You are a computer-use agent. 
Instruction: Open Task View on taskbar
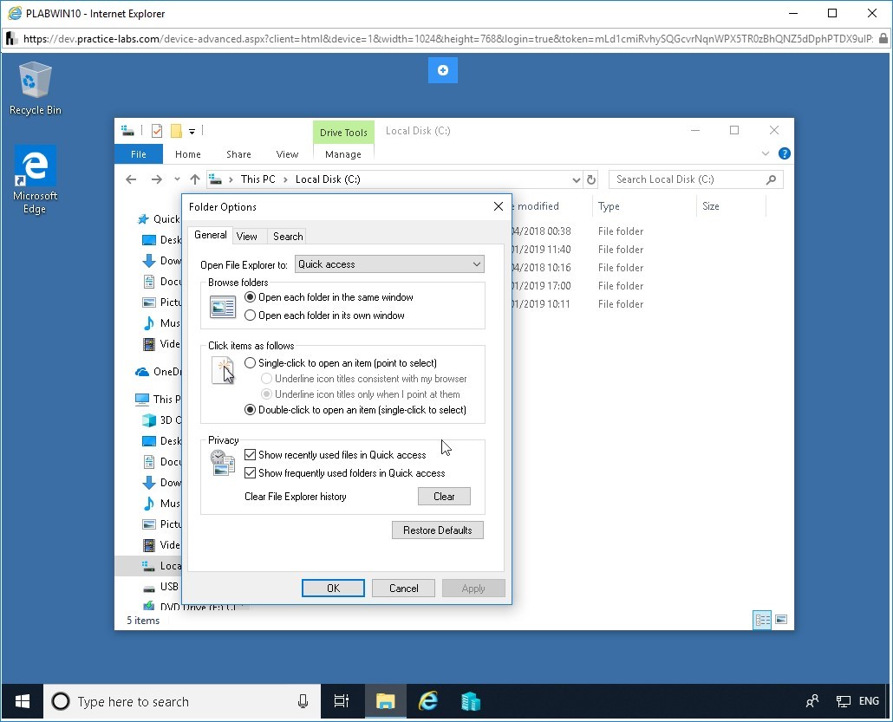click(x=341, y=701)
